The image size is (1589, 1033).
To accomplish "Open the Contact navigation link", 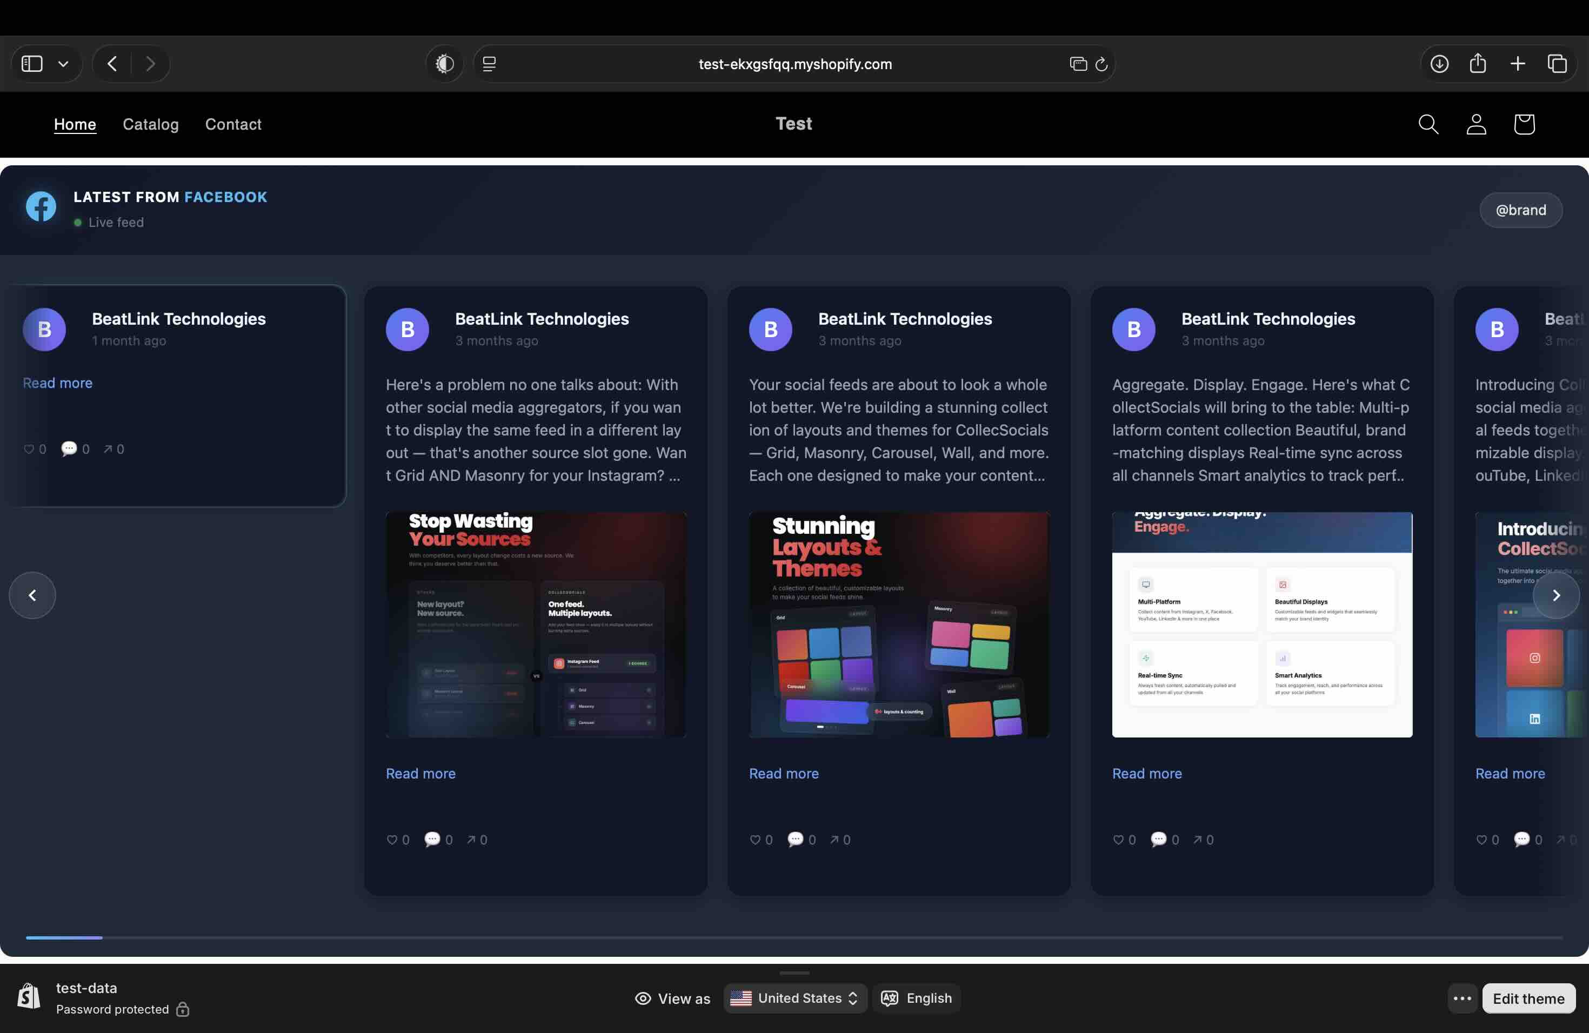I will tap(233, 124).
